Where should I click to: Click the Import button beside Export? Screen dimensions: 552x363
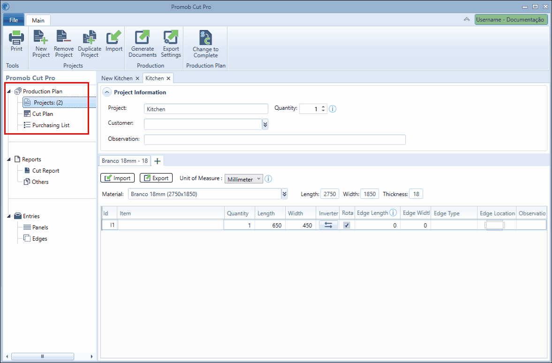[117, 178]
